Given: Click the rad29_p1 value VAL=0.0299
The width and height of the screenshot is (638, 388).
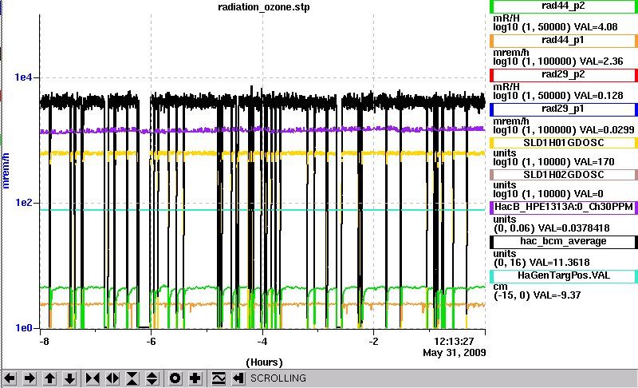Looking at the screenshot, I should coord(607,130).
